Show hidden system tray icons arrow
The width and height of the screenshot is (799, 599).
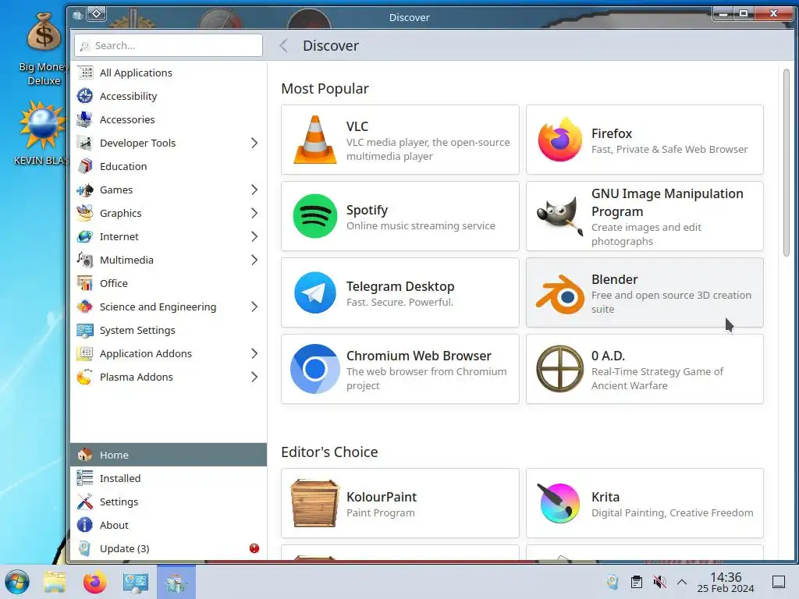(x=682, y=582)
